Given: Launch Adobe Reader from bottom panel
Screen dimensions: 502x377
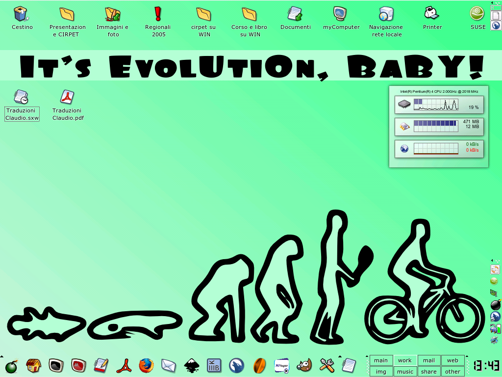Looking at the screenshot, I should point(124,366).
